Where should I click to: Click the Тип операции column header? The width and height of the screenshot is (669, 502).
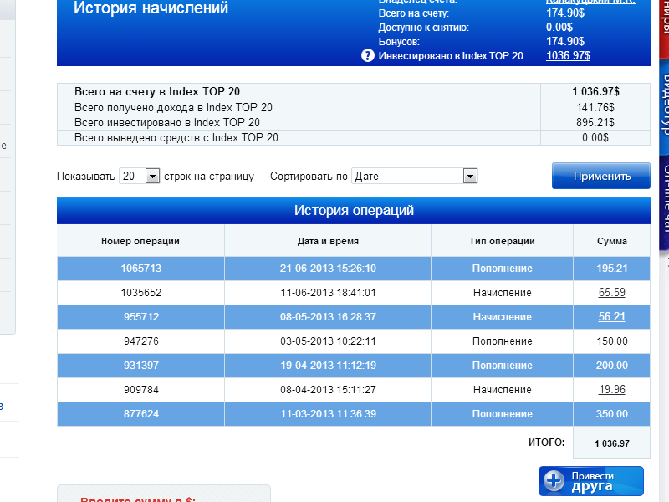(503, 241)
